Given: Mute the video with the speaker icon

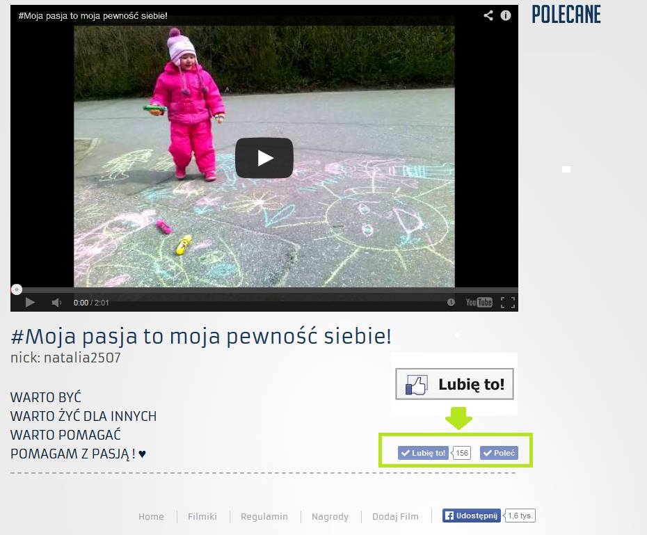Looking at the screenshot, I should coord(56,303).
